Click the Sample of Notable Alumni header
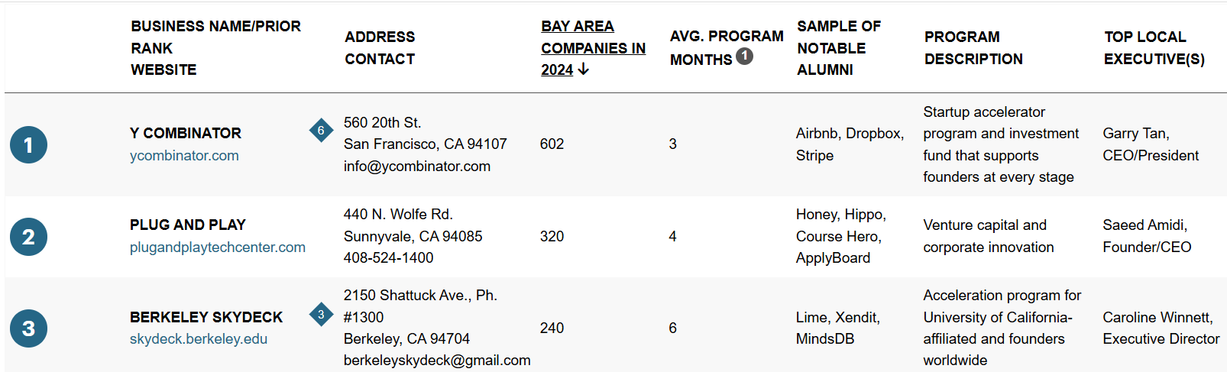The width and height of the screenshot is (1227, 372). pos(838,47)
